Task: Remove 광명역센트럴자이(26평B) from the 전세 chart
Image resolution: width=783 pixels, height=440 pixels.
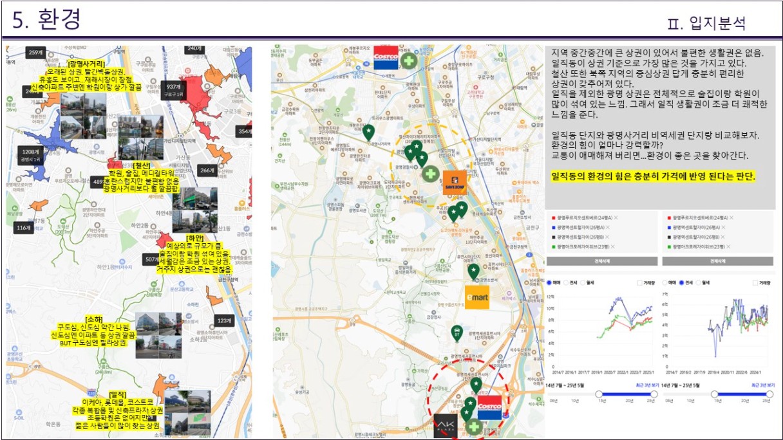Action: (x=722, y=237)
